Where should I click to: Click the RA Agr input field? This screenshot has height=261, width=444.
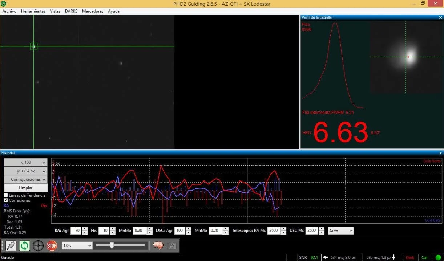point(76,231)
